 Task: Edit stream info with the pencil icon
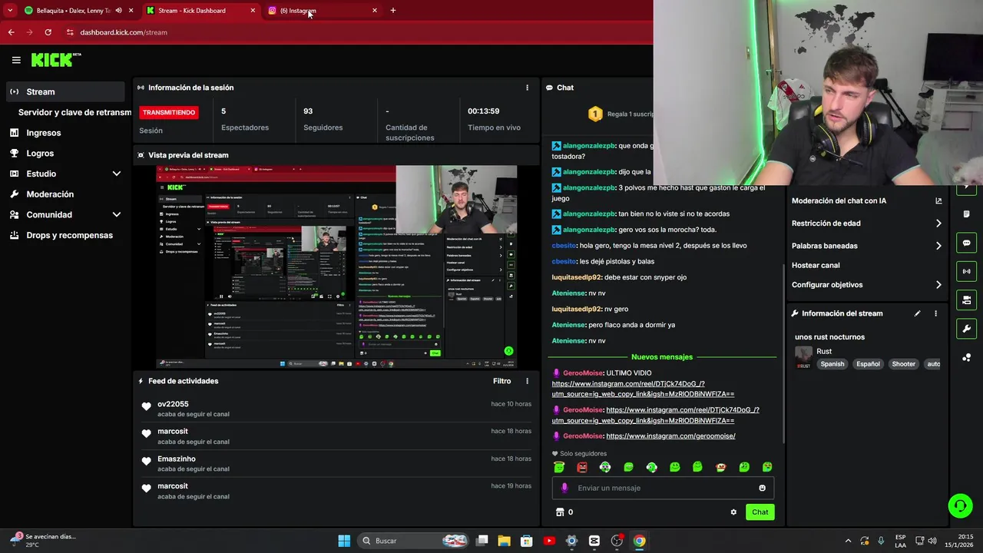click(x=917, y=313)
